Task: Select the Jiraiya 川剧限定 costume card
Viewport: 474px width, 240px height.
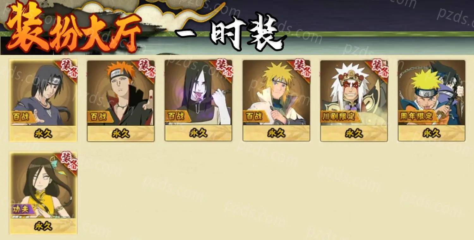Action: point(354,100)
